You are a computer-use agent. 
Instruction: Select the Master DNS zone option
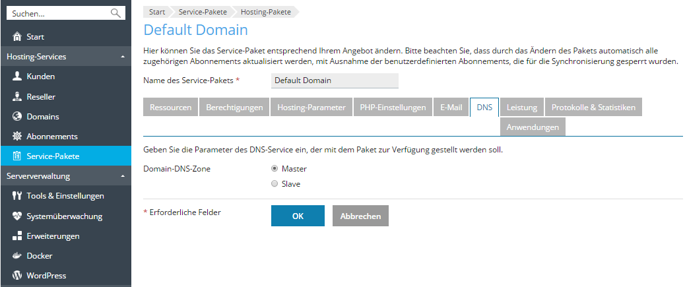click(x=275, y=169)
